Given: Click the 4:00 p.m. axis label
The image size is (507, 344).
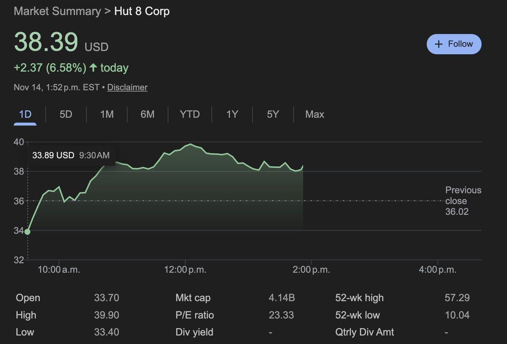Looking at the screenshot, I should [438, 269].
